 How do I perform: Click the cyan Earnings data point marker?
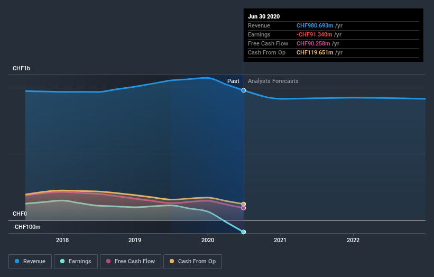click(244, 232)
